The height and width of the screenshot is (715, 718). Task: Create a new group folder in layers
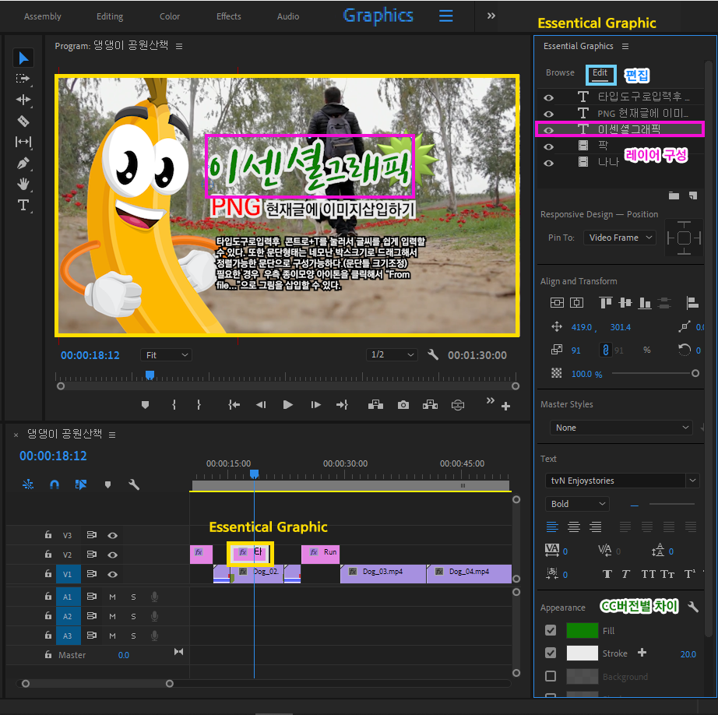[x=674, y=196]
